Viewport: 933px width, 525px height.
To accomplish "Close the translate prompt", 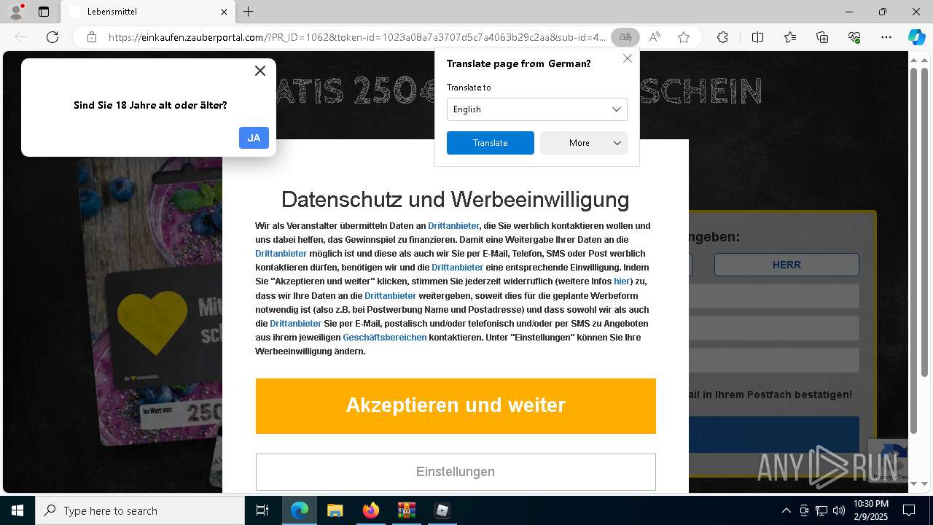I will click(x=627, y=58).
